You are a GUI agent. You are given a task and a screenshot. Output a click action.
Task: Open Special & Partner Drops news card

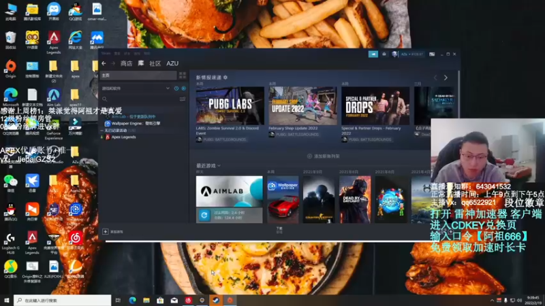pos(375,106)
